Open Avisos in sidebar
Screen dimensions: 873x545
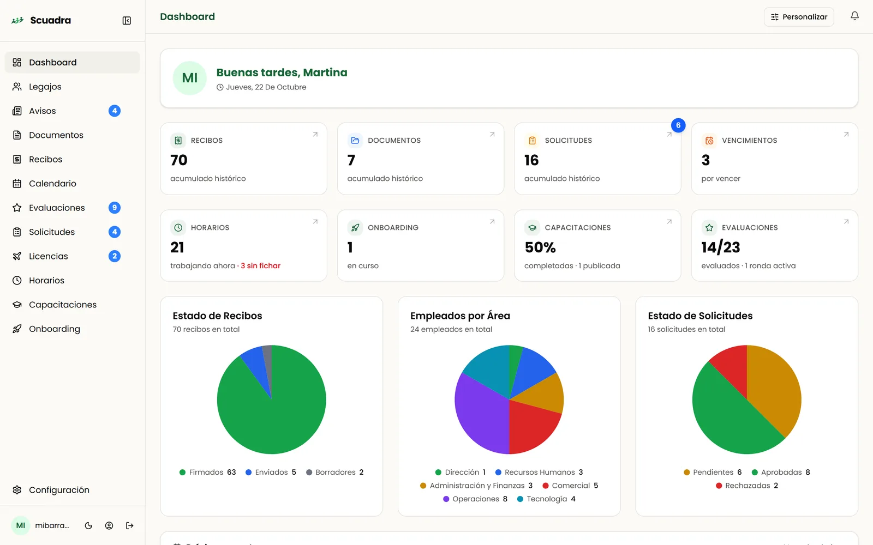tap(73, 111)
